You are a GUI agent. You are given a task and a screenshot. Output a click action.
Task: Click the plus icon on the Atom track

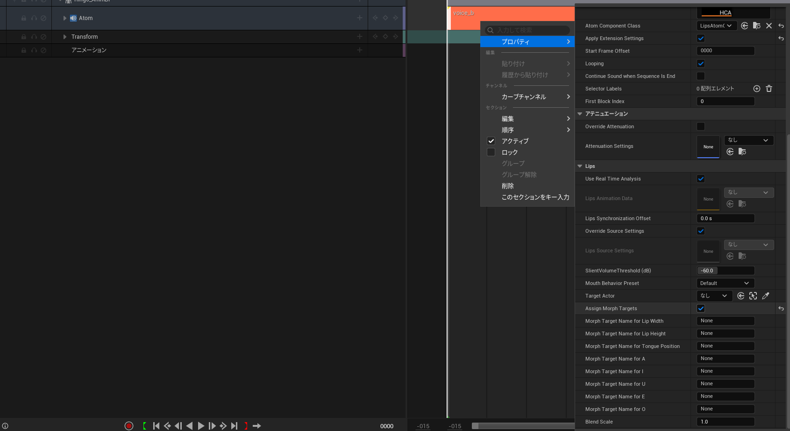pos(359,18)
